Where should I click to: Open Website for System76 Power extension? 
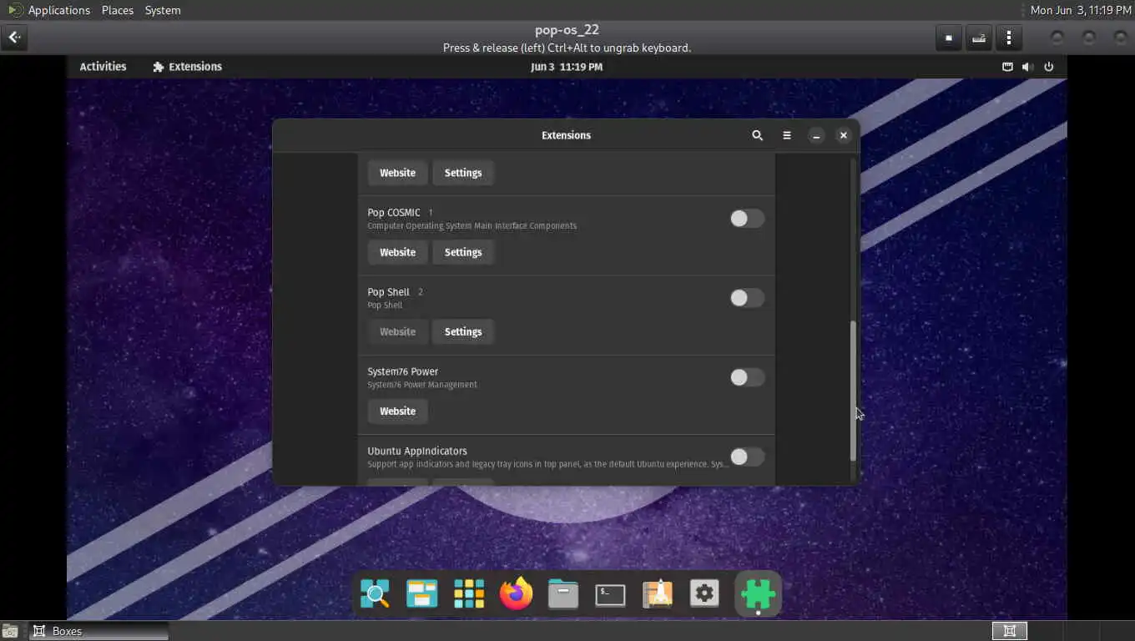397,411
